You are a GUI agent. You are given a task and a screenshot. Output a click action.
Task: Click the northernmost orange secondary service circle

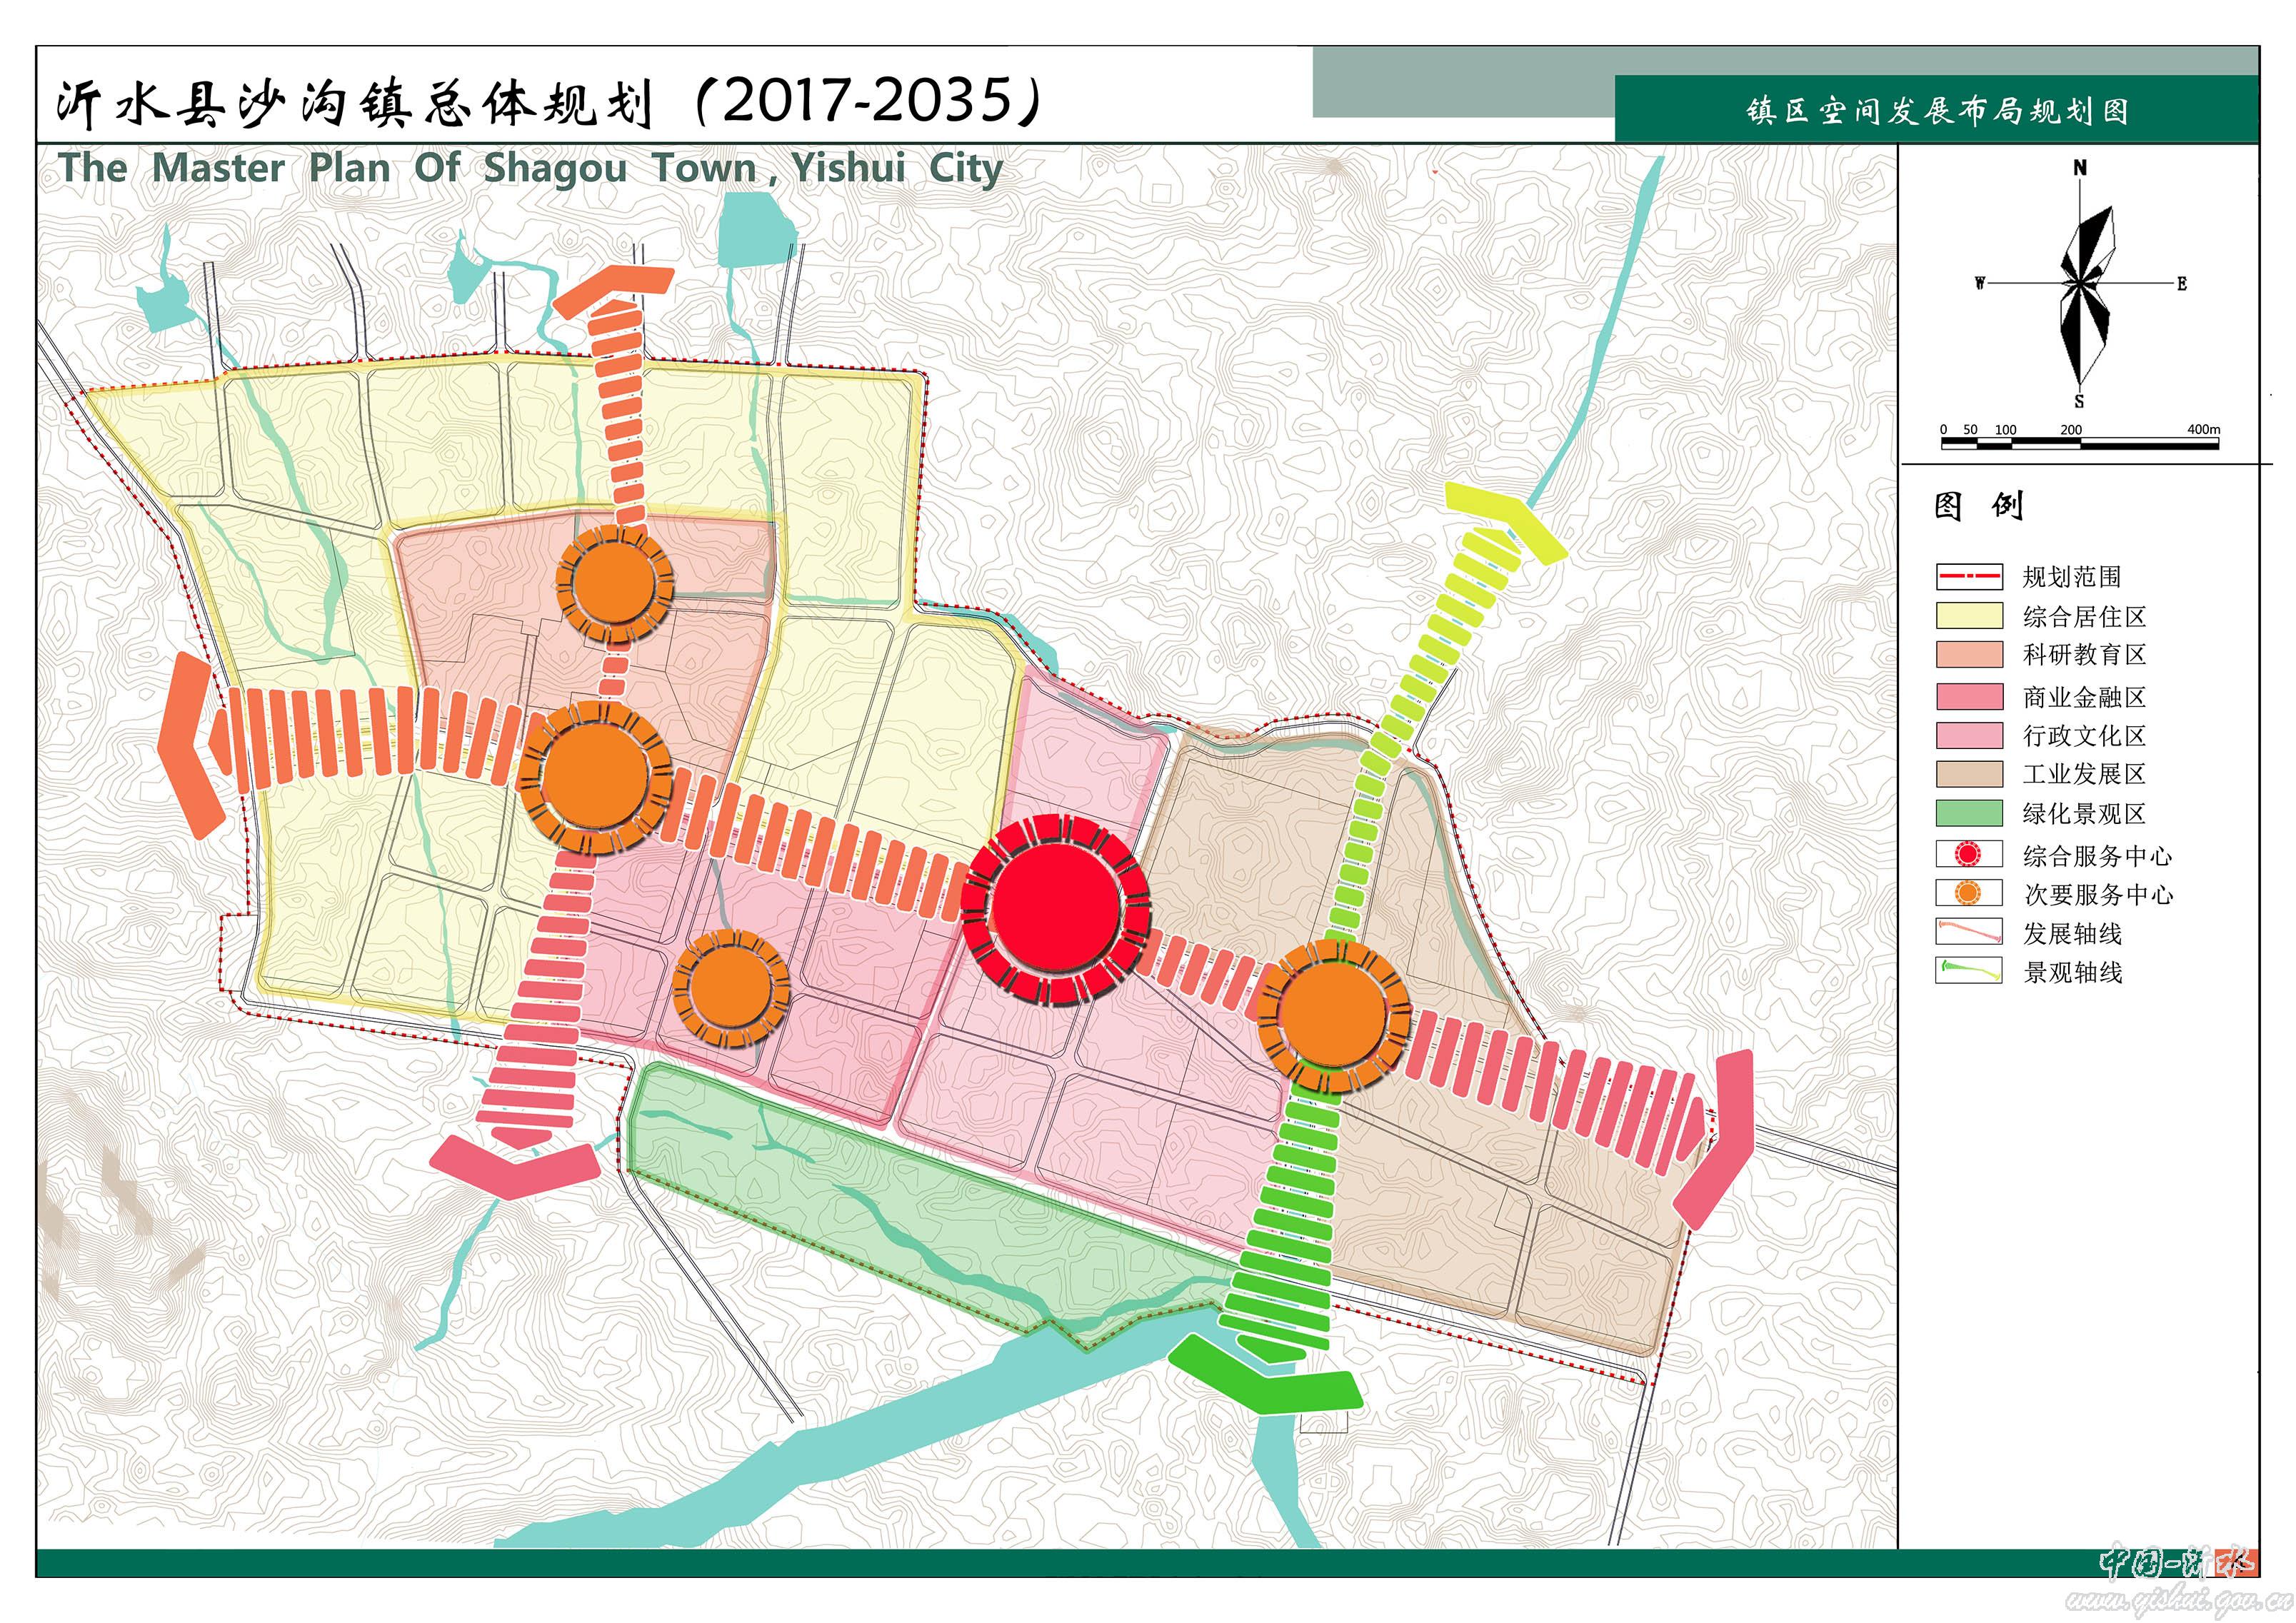[615, 583]
